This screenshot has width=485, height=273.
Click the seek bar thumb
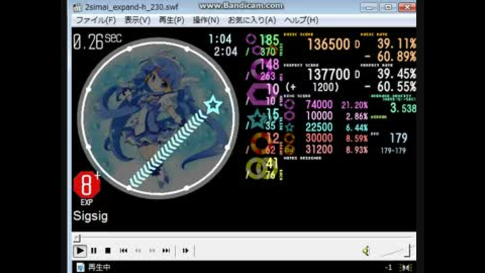pyautogui.click(x=77, y=238)
